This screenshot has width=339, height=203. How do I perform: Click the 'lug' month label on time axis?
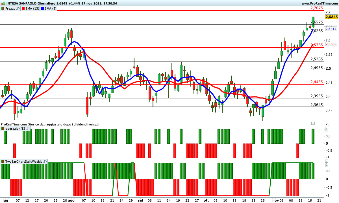5,200
